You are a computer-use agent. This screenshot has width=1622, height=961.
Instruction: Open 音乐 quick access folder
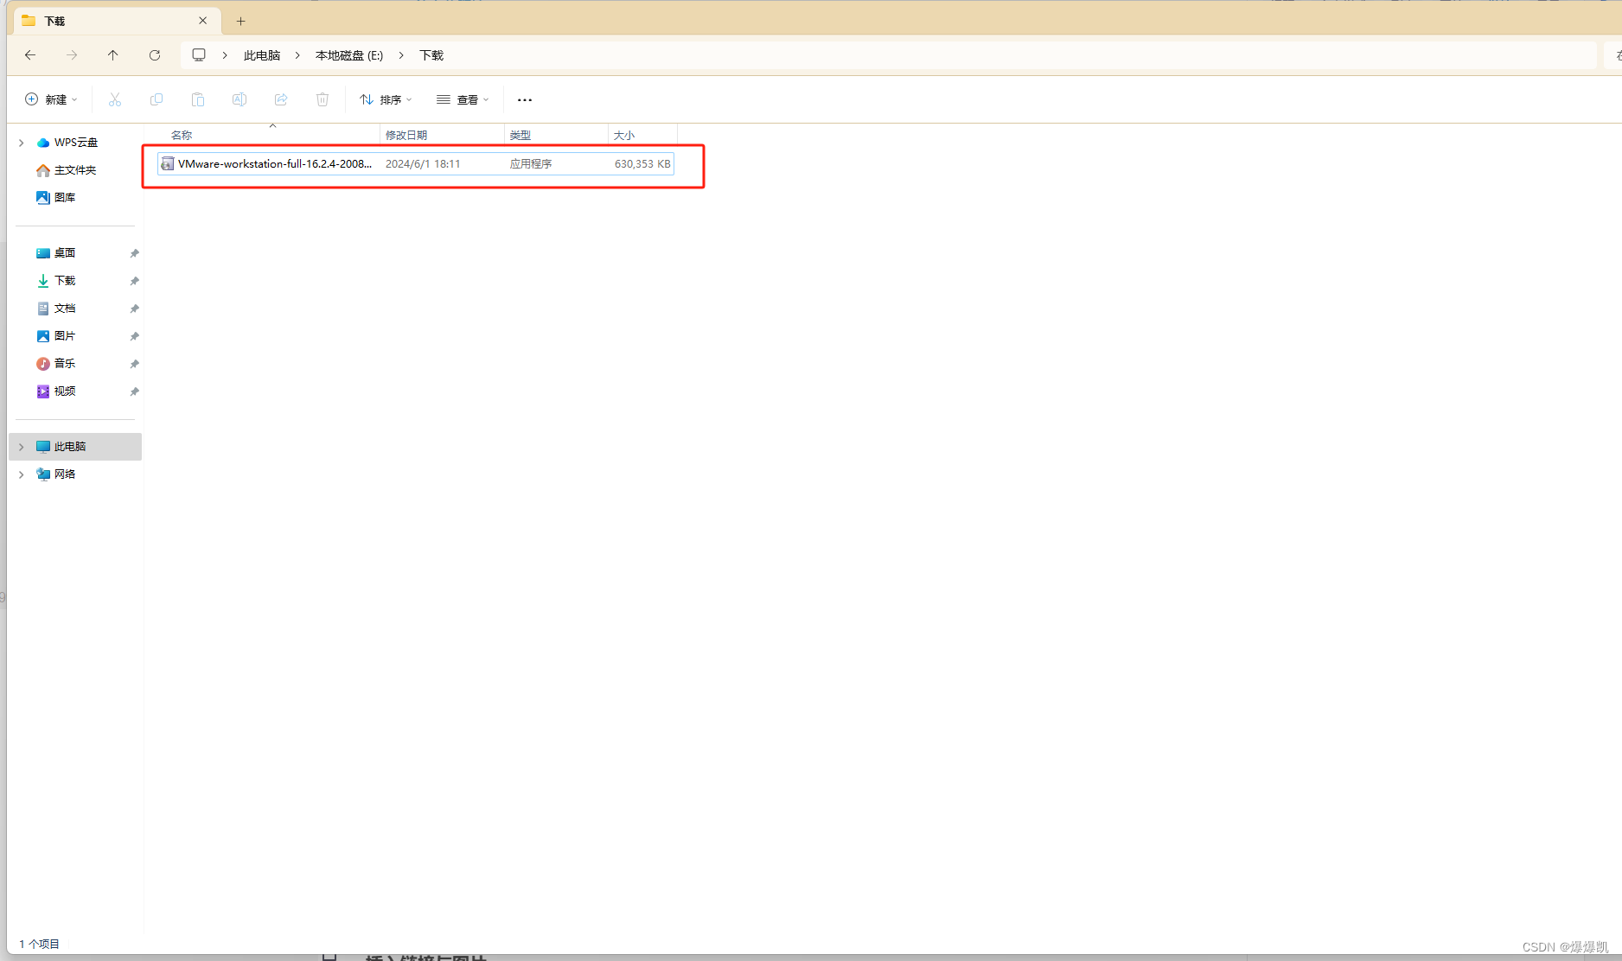(65, 364)
